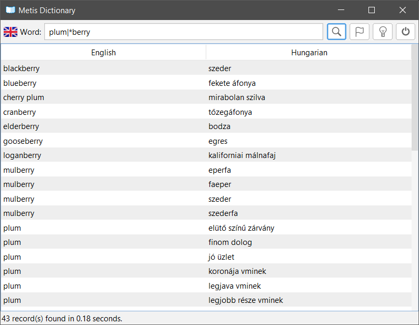
Task: Click translation 'egres'
Action: pyautogui.click(x=218, y=141)
